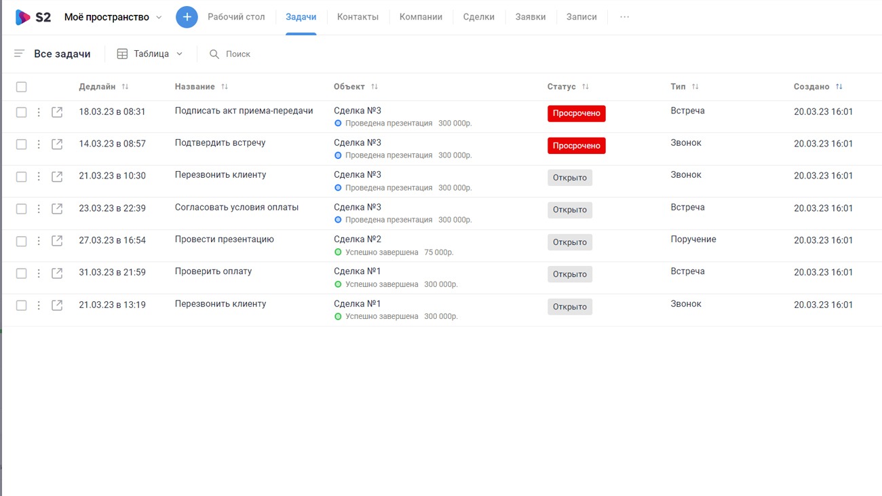Open three-dot menu for 'Подтвердить встречу' row
The width and height of the screenshot is (882, 496).
(39, 144)
